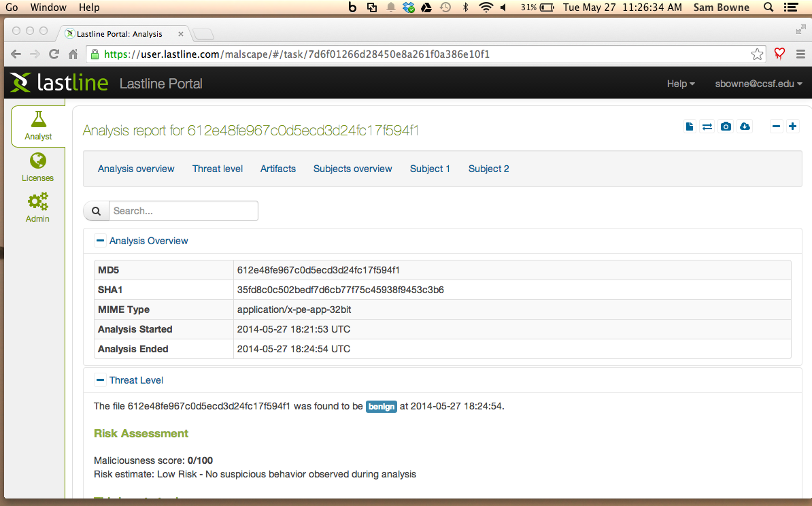Screen dimensions: 812x506
Task: Jump to Subjects overview section
Action: (353, 169)
